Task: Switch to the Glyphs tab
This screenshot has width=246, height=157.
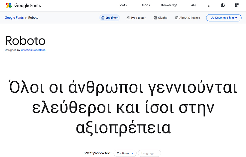Action: click(160, 18)
